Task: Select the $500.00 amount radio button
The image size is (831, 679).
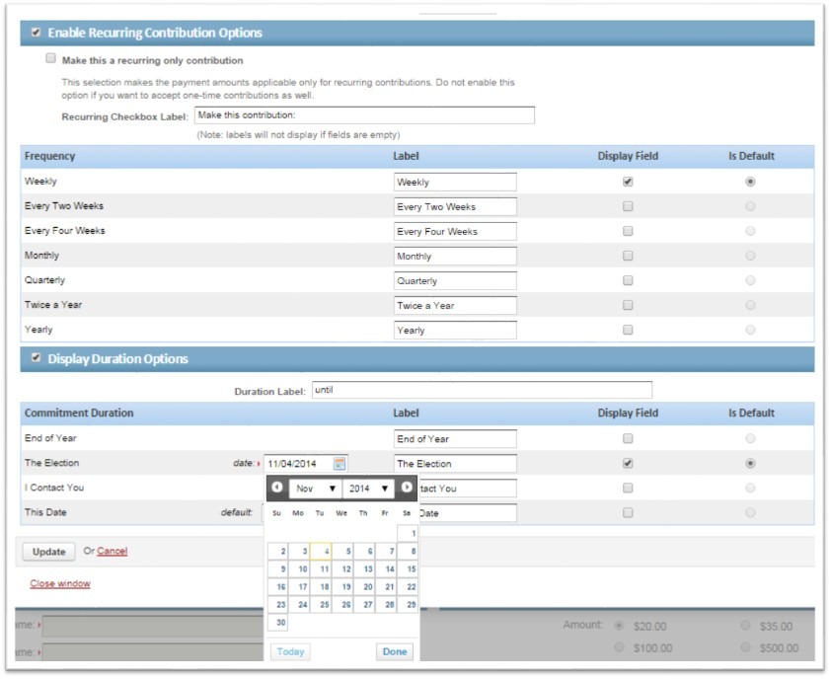Action: 745,647
